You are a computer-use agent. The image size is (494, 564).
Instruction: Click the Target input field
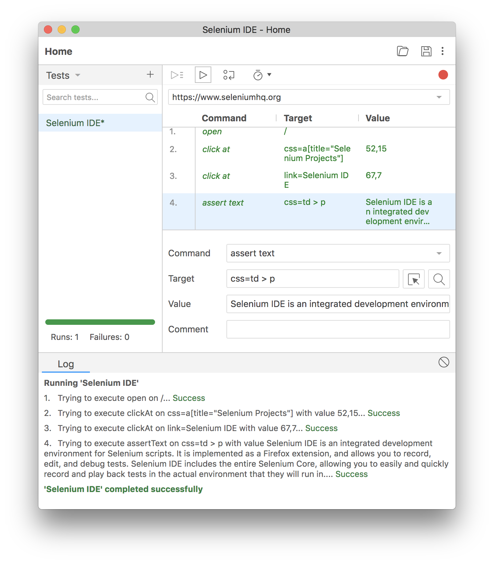point(313,279)
